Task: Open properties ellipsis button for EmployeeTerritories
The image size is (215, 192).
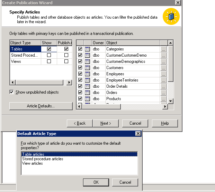Action: pos(164,80)
